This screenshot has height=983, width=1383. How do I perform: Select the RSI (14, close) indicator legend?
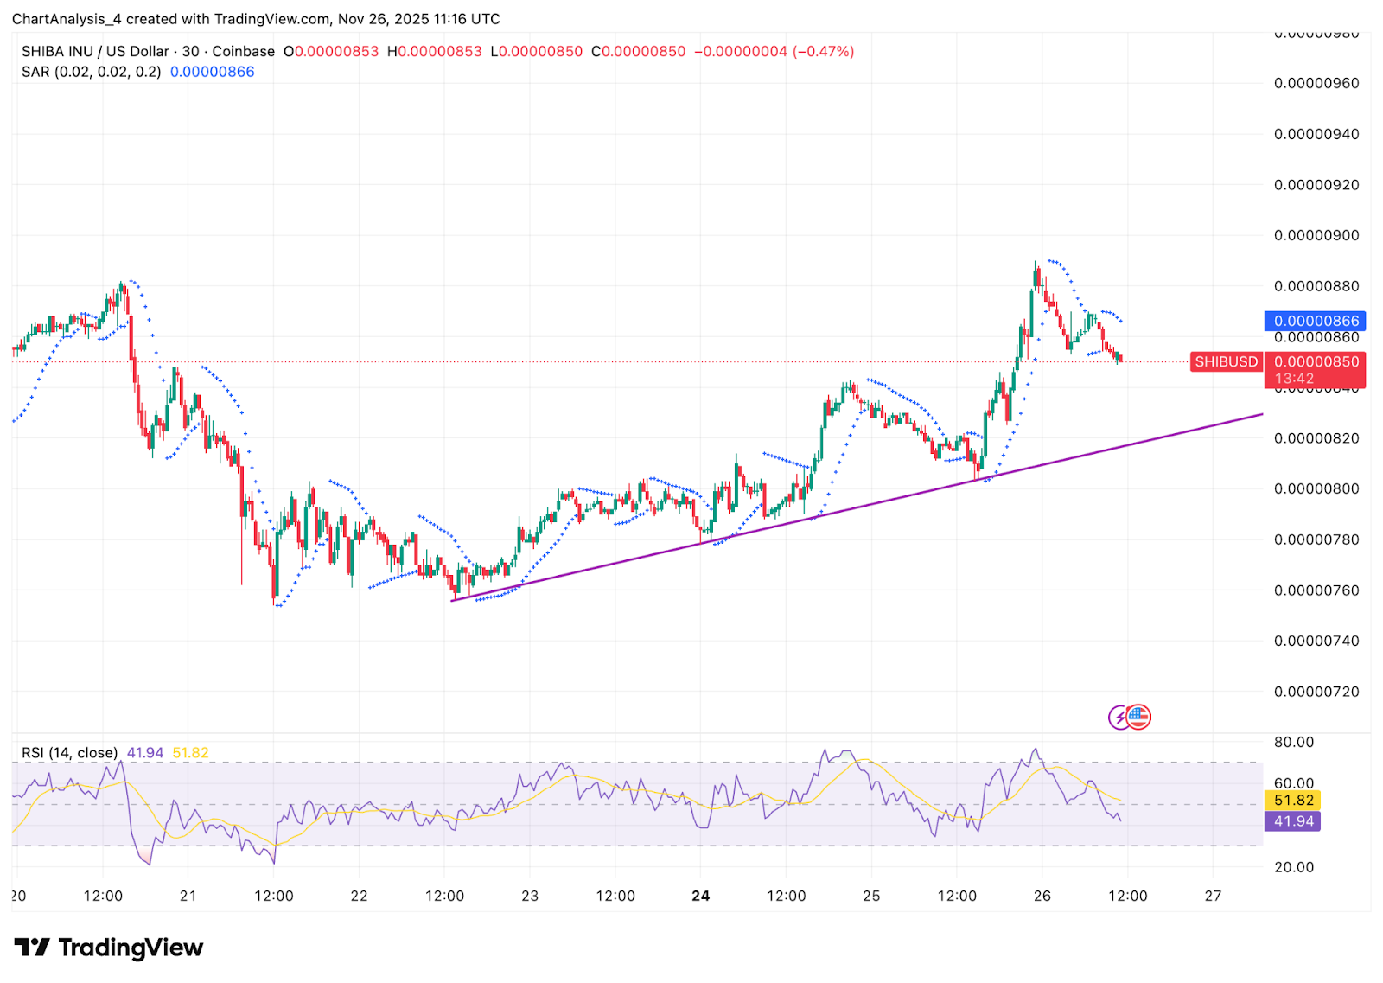pyautogui.click(x=69, y=753)
